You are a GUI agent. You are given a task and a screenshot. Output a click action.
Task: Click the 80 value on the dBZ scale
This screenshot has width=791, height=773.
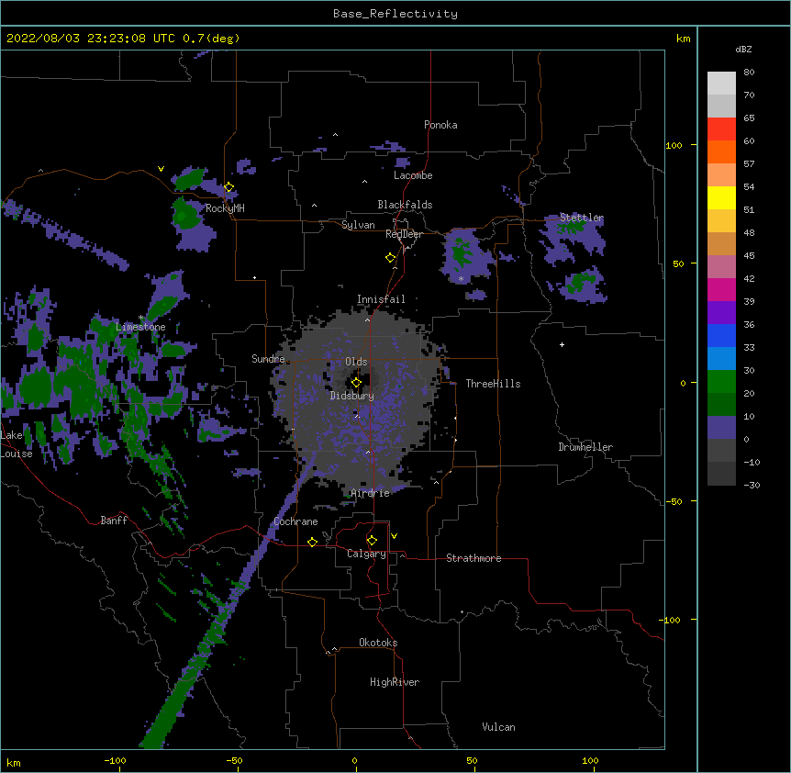749,73
